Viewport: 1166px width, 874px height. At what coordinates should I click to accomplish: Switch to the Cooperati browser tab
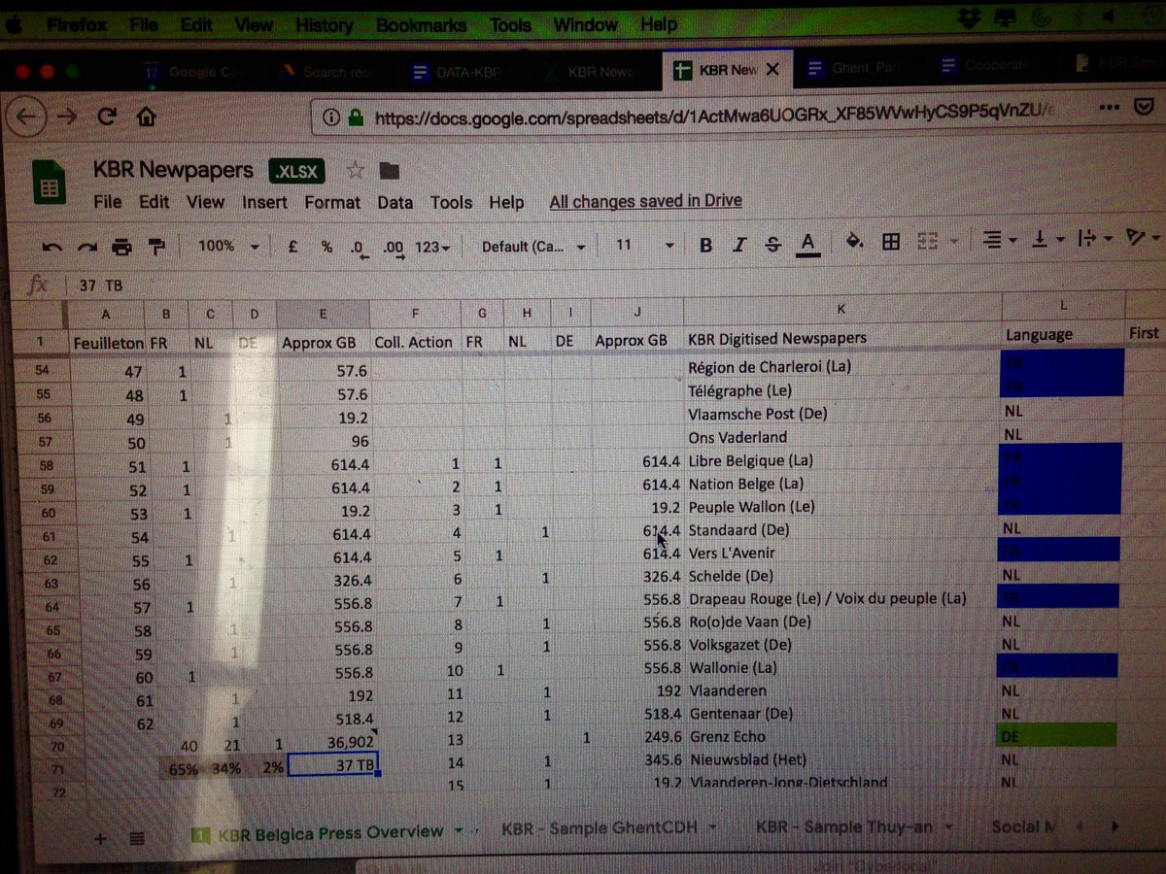click(986, 66)
